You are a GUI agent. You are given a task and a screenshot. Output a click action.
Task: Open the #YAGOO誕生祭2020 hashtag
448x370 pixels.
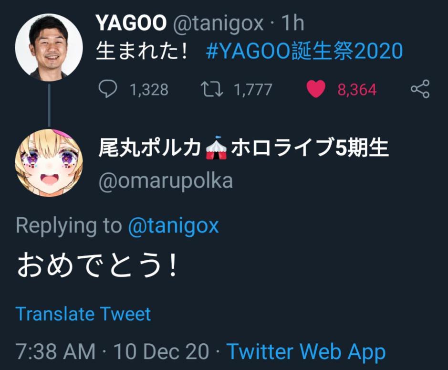click(304, 51)
